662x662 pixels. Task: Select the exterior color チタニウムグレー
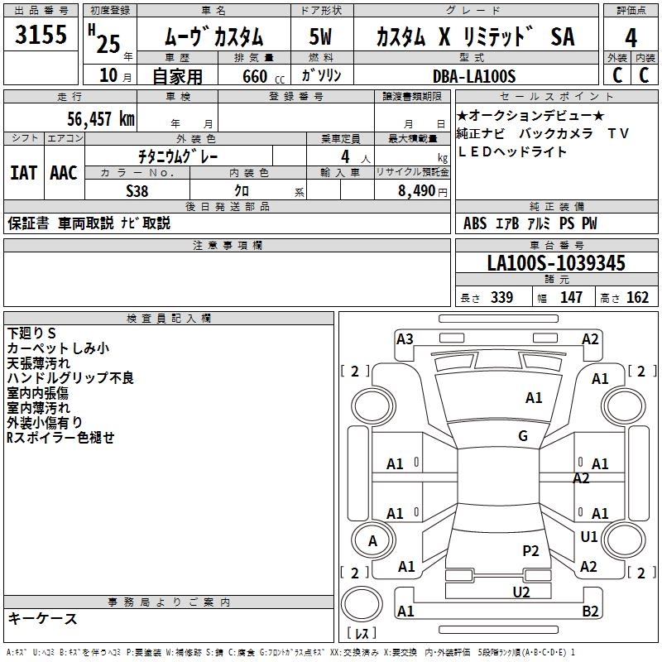[178, 156]
